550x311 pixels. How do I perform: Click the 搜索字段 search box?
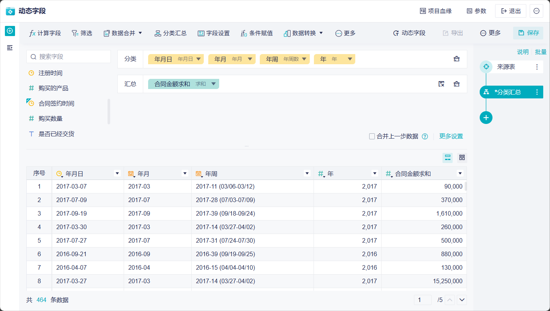69,57
